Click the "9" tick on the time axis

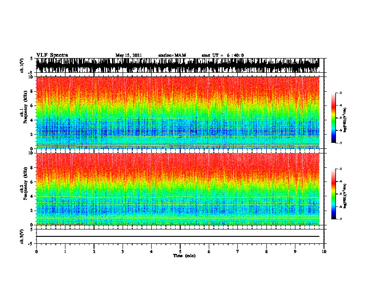295,252
